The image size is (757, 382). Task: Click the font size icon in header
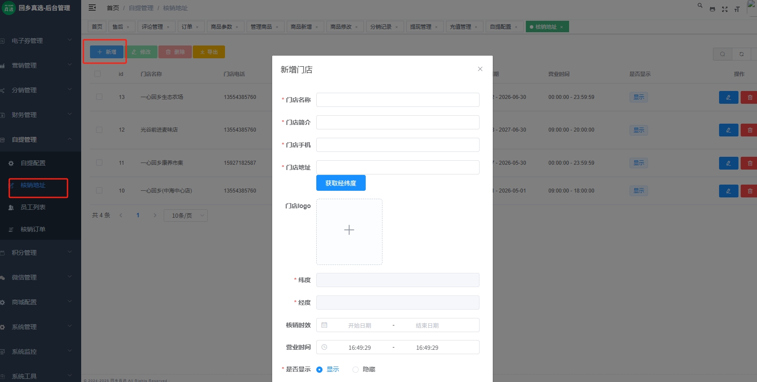point(737,9)
